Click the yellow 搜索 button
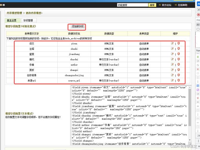This screenshot has width=200, height=150. [x=152, y=5]
